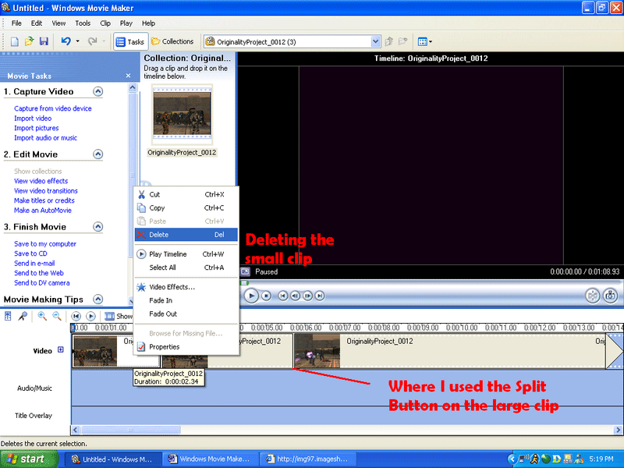Collapse the Capture Video section
Screen dimensions: 624x468
98,91
